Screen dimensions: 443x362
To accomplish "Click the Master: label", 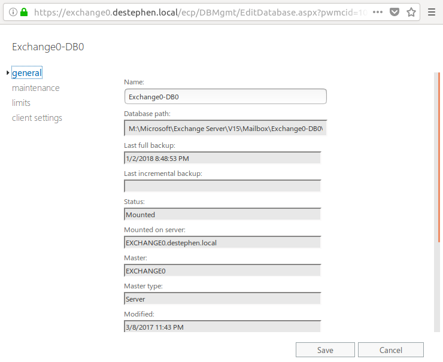I will point(135,258).
